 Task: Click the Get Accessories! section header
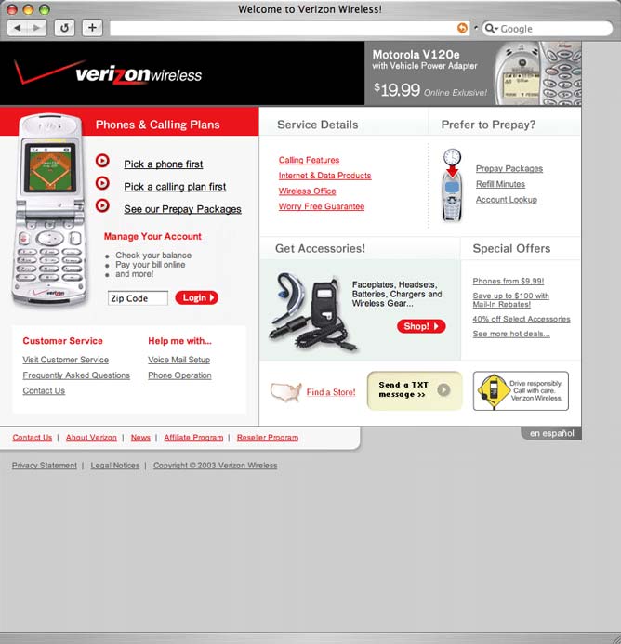coord(320,248)
